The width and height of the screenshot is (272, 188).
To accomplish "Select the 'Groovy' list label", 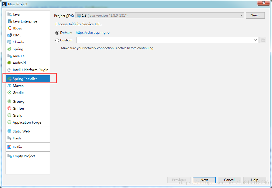I will pos(19,101).
